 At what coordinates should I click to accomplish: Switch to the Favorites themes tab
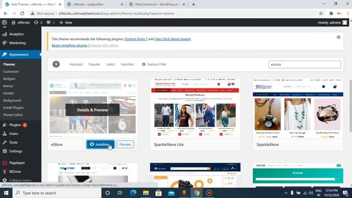127,64
